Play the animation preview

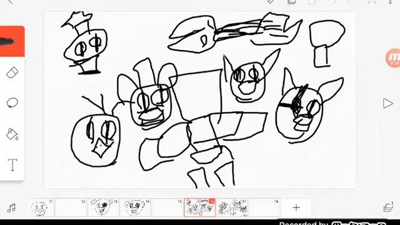[387, 103]
